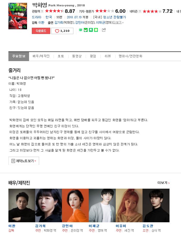Image resolution: width=181 pixels, height=235 pixels.
Task: Open director 이환 name link under photo
Action: [12, 226]
